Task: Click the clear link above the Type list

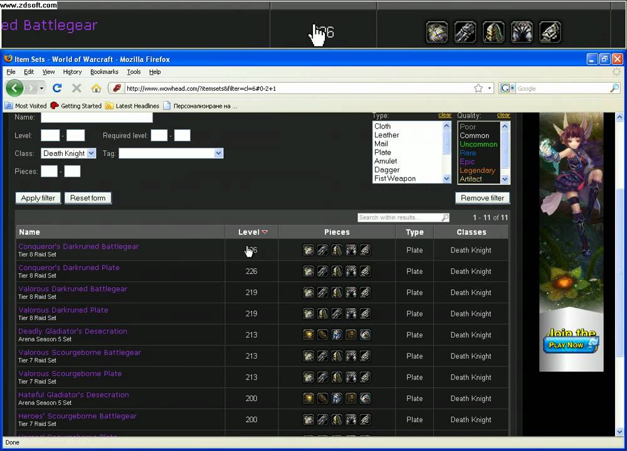Action: 445,115
